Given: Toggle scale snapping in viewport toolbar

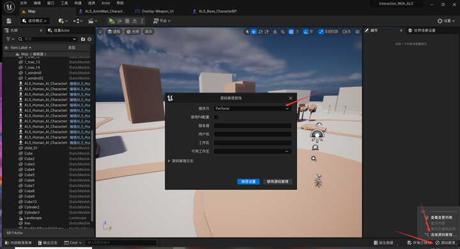Looking at the screenshot, I should coord(321,32).
